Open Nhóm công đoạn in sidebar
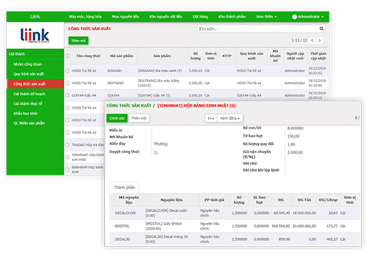 [27, 64]
